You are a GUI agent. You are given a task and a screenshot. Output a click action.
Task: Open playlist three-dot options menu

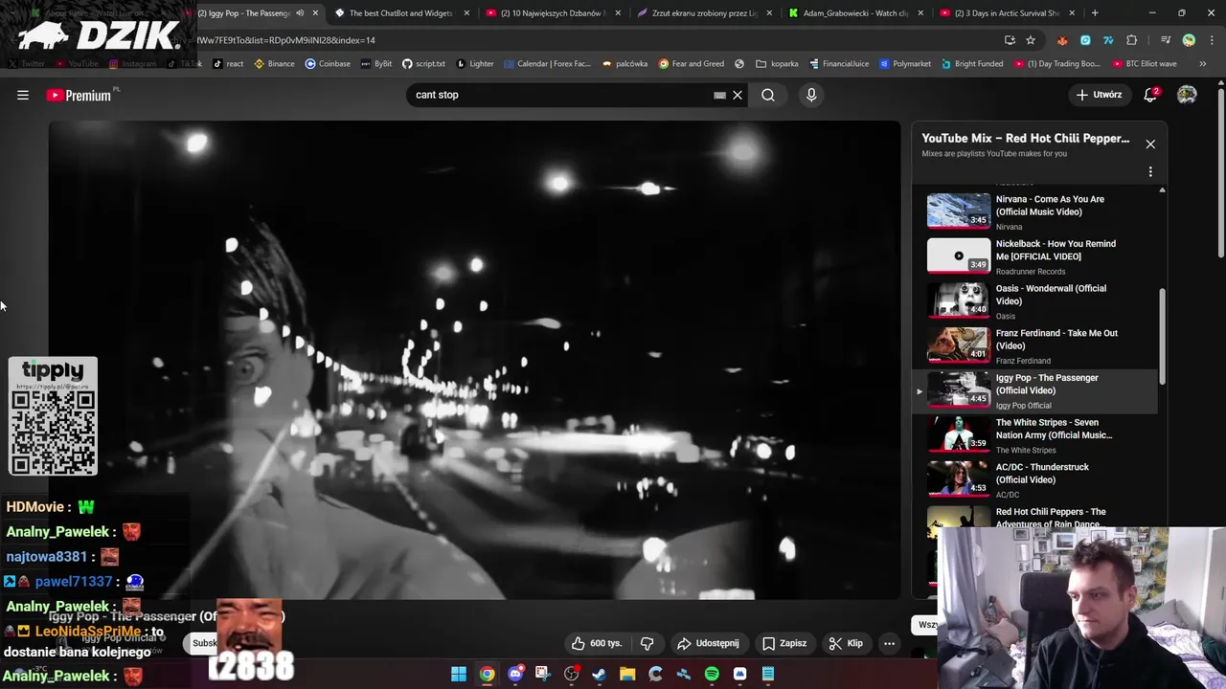[x=1150, y=171]
